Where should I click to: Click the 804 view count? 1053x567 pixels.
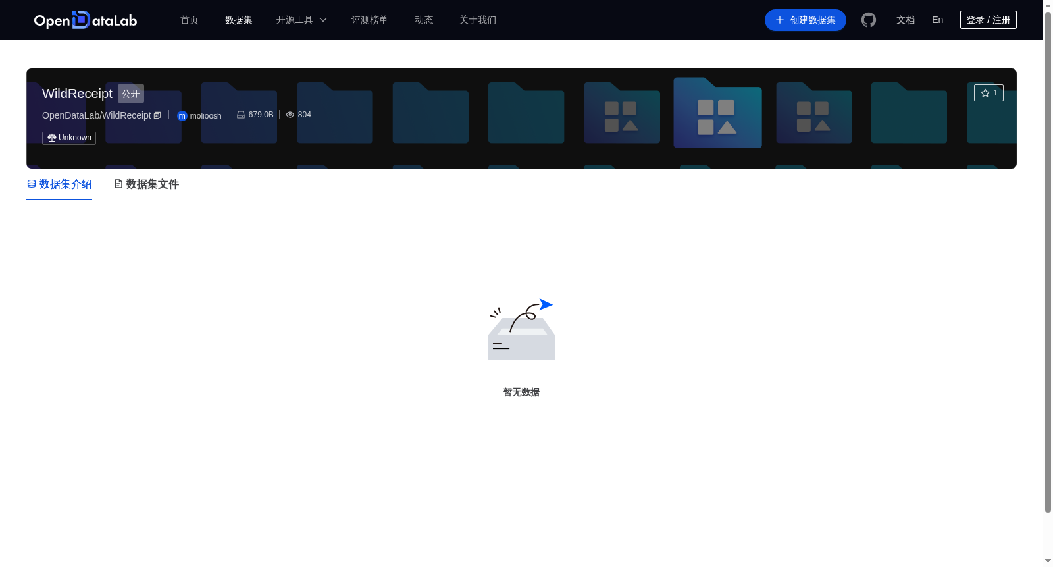click(305, 115)
